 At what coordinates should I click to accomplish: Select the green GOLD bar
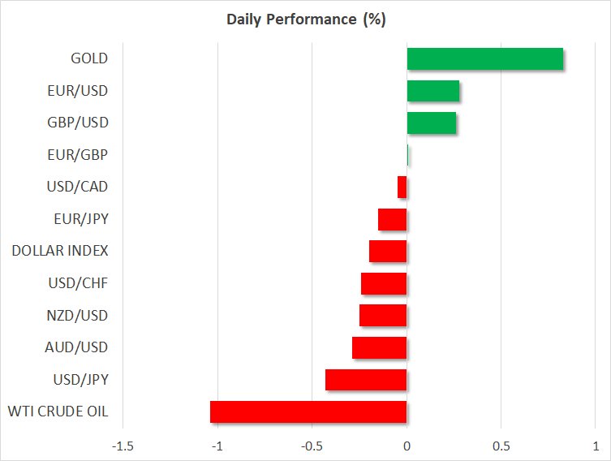(x=484, y=59)
